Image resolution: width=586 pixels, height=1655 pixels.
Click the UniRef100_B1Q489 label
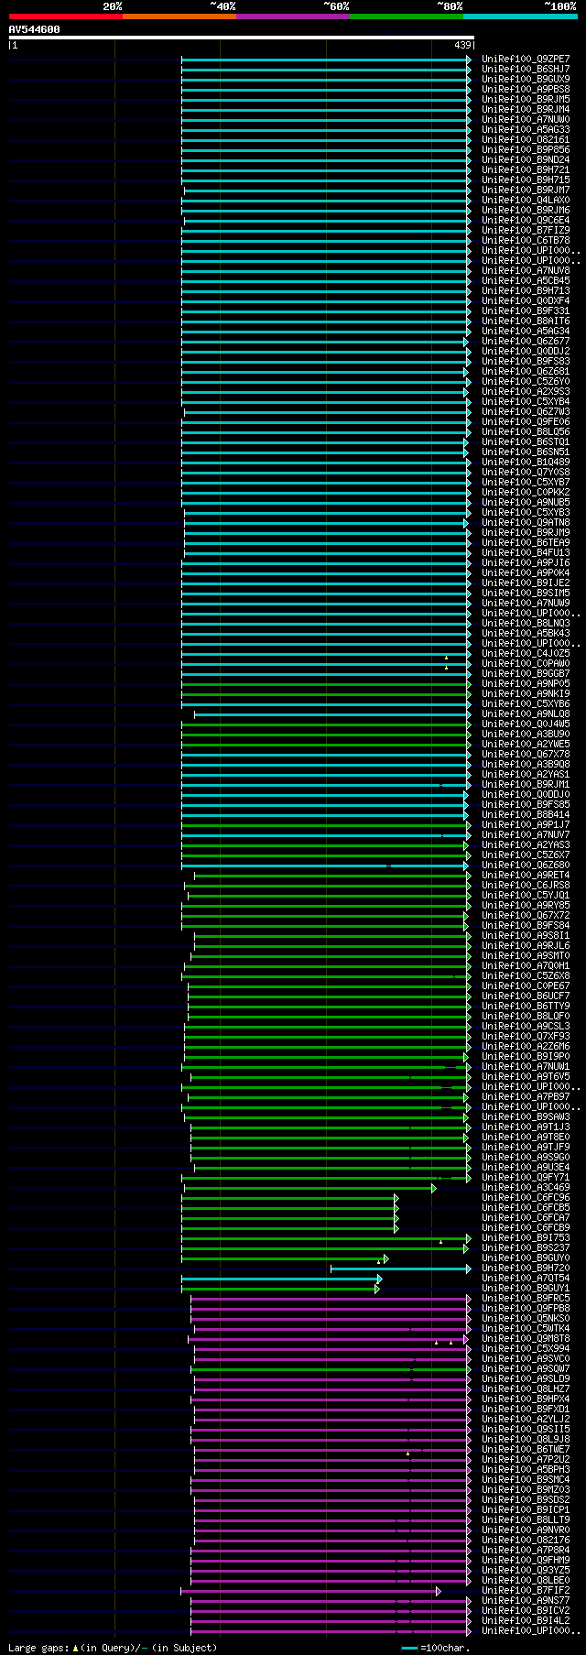point(526,462)
